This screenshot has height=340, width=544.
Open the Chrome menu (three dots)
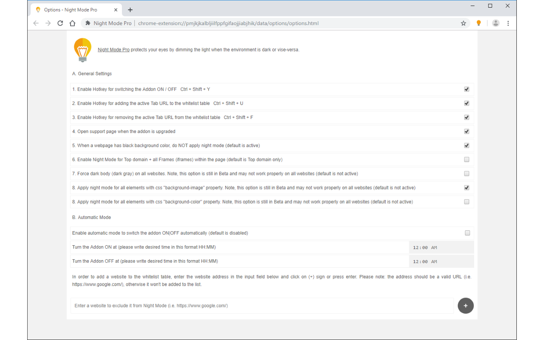pyautogui.click(x=508, y=23)
